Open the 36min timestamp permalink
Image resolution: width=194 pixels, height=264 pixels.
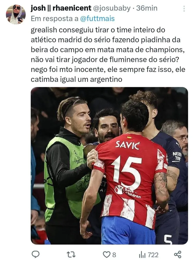147,8
